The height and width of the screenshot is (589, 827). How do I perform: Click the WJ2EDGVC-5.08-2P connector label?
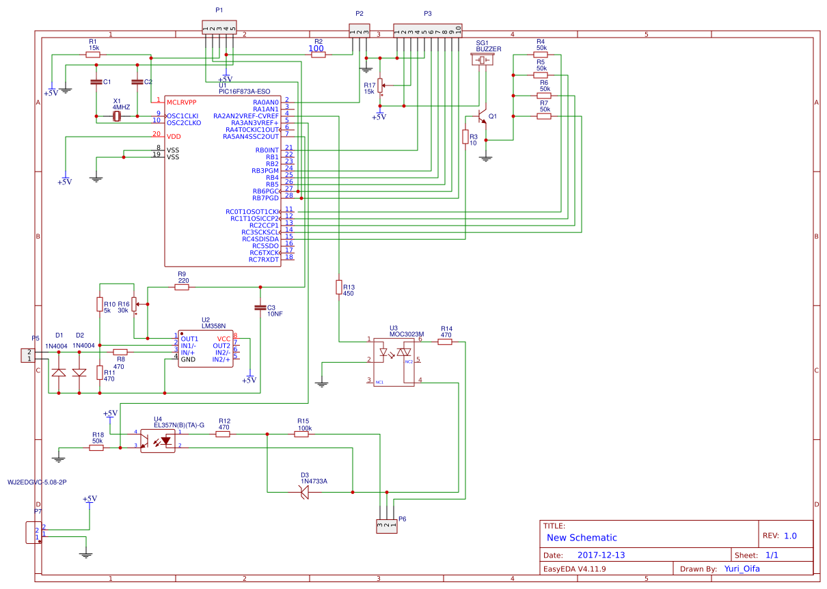point(38,481)
